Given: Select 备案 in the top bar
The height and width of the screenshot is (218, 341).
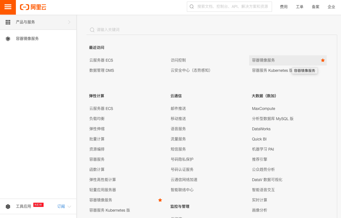Looking at the screenshot, I should (x=315, y=6).
